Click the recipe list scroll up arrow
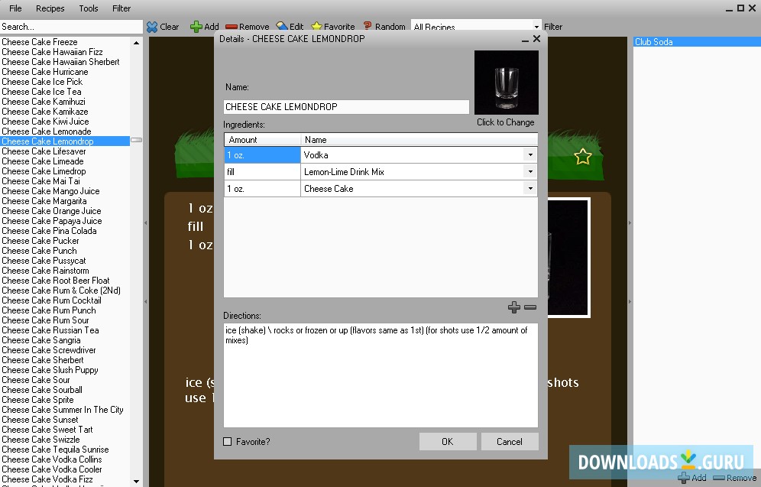Screen dimensions: 761x487 [x=136, y=43]
